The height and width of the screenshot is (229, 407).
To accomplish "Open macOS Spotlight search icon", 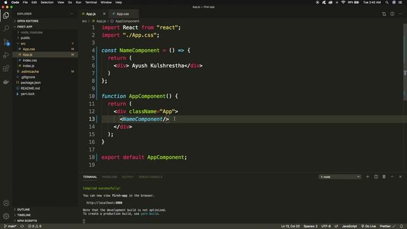I will (x=387, y=3).
